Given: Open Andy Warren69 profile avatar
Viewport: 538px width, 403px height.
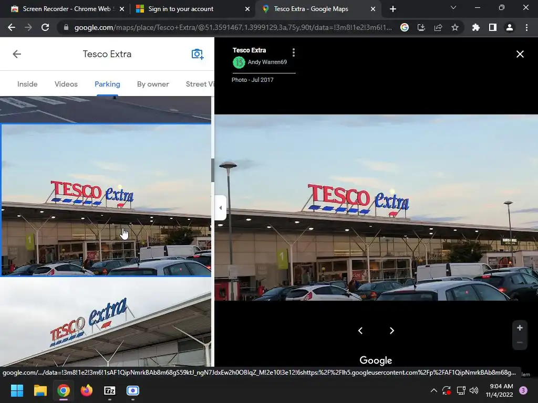Looking at the screenshot, I should (239, 62).
